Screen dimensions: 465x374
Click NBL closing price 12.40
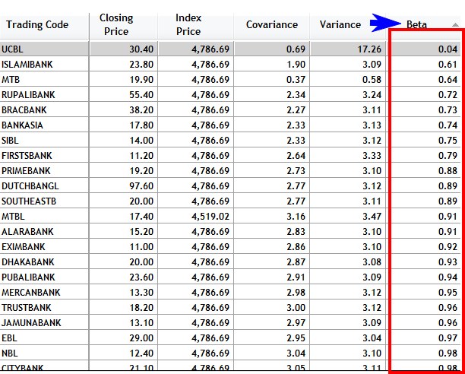click(x=141, y=353)
